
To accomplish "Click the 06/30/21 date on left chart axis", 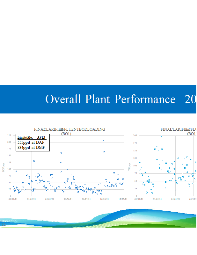I will [68, 199].
